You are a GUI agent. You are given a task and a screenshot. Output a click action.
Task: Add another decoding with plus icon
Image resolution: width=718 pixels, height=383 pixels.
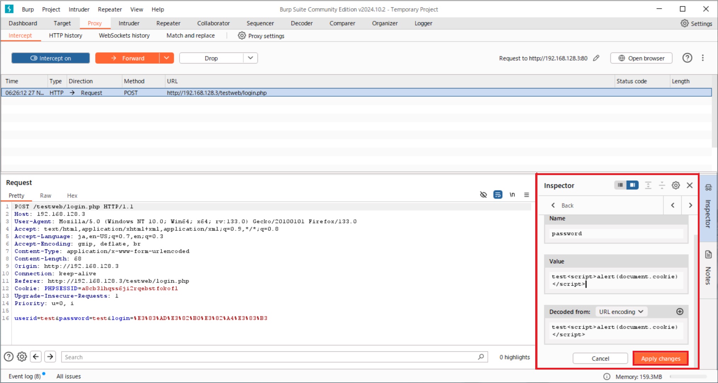(x=680, y=311)
